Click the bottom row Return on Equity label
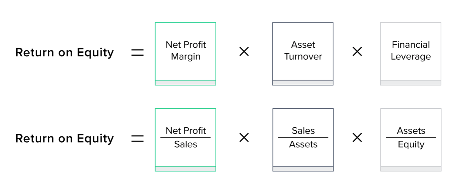The image size is (471, 192). [65, 139]
